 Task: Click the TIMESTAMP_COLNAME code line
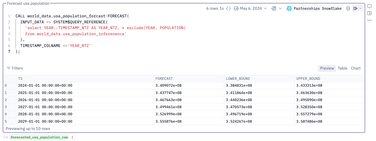55,46
